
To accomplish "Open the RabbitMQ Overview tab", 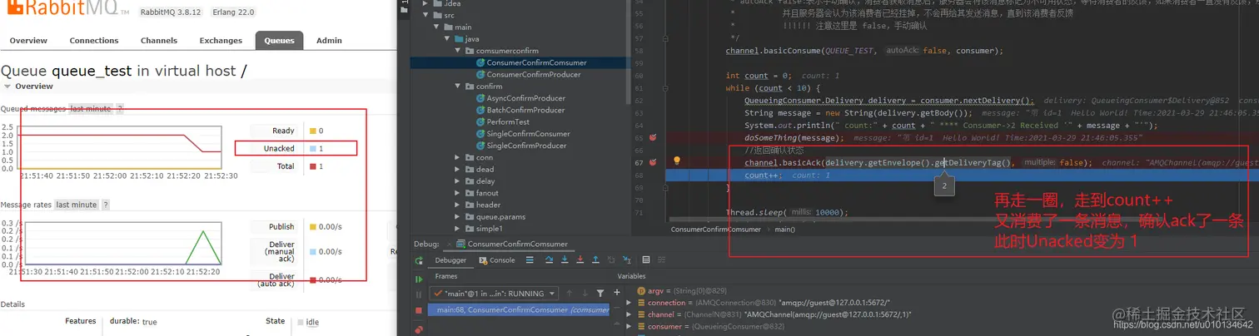I will pyautogui.click(x=28, y=40).
